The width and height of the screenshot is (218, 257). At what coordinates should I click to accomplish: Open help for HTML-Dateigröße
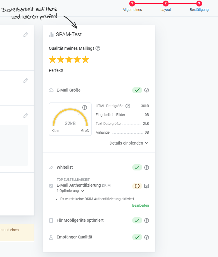coord(128,106)
